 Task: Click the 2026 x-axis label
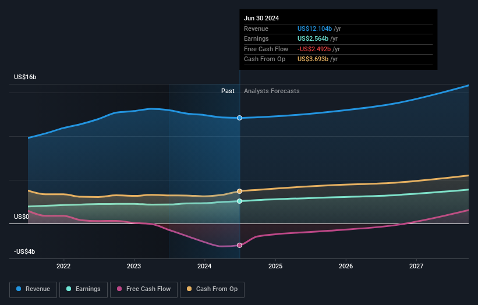346,267
